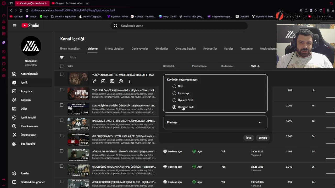This screenshot has height=188, width=335.
Task: Click green monetization icon in SİMON ÖLDÜ row
Action: point(194,167)
